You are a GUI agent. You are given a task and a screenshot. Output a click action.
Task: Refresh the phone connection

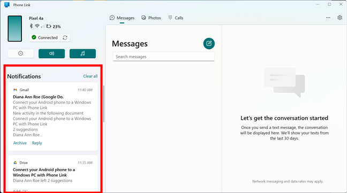point(65,37)
